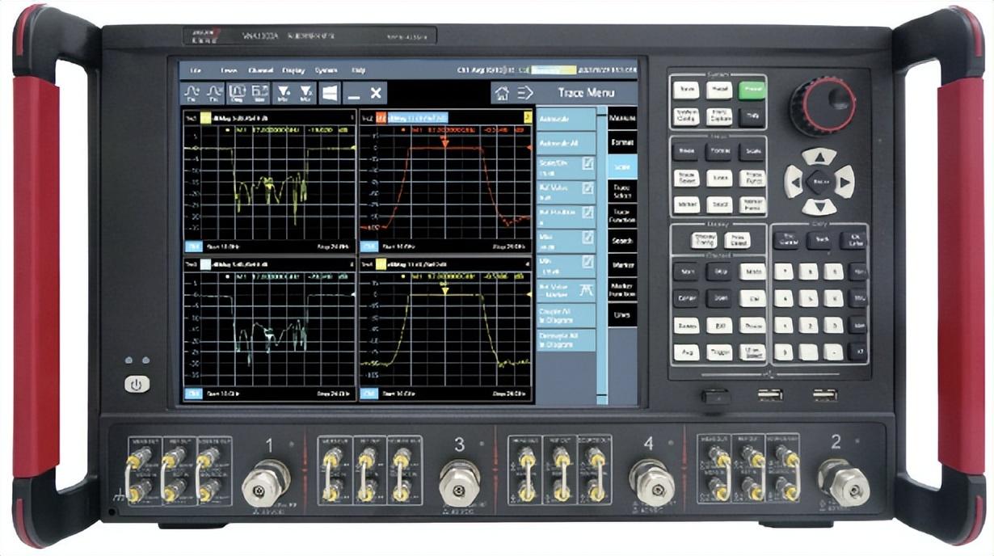This screenshot has width=994, height=556.
Task: Open the Channel menu in the menu bar
Action: (x=261, y=70)
